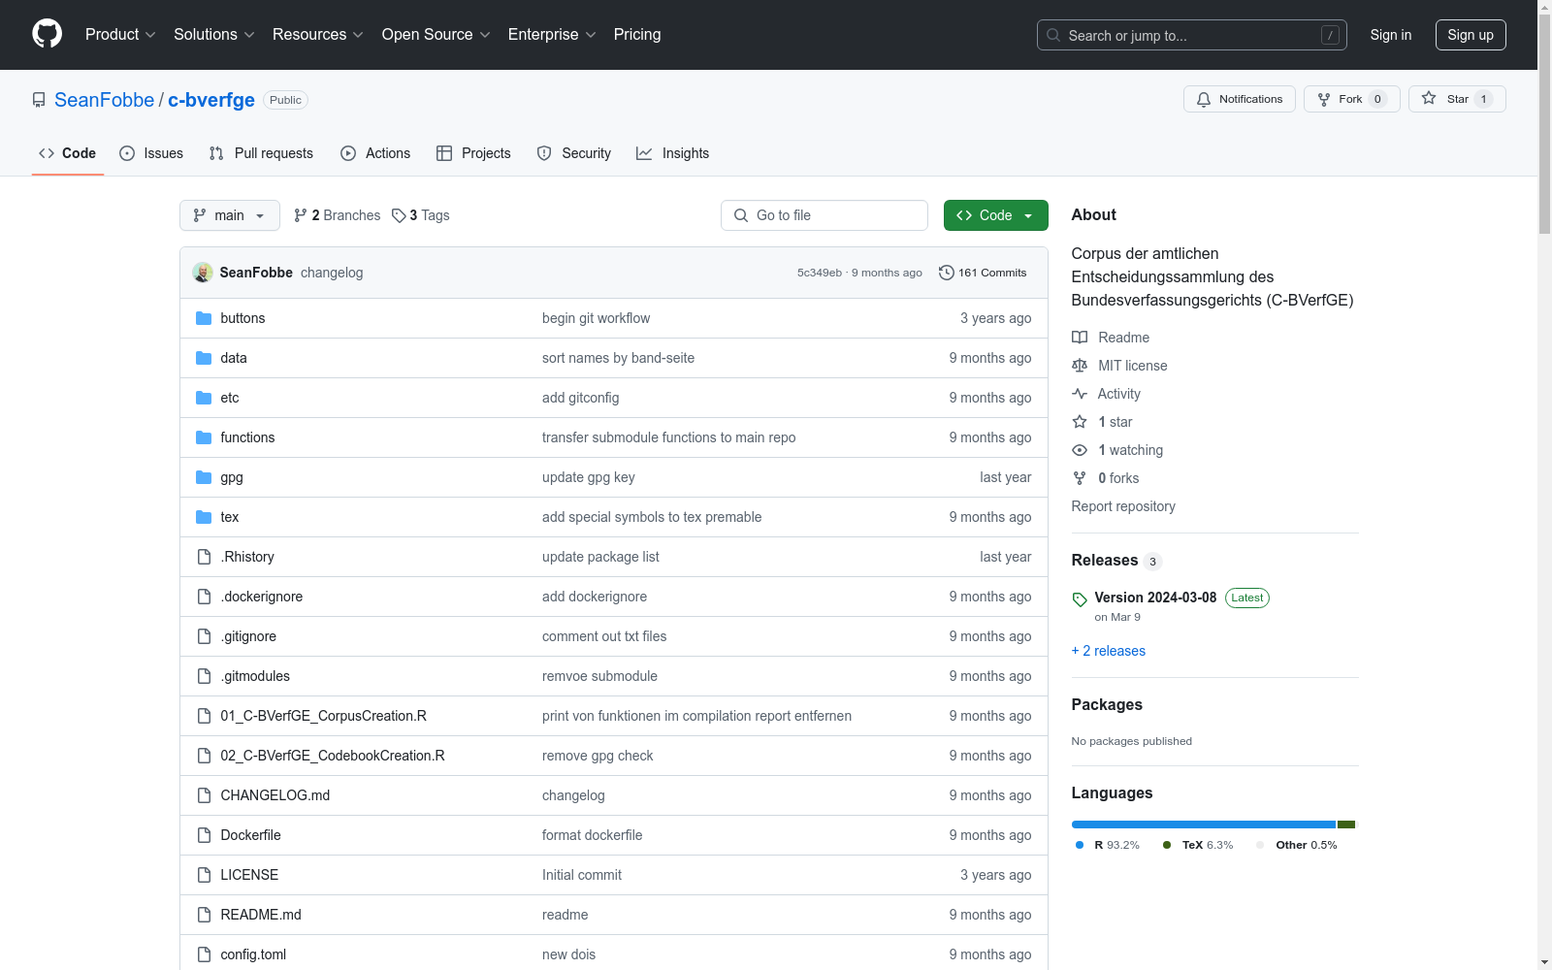Click the green TeX language bar segment

coord(1346,824)
